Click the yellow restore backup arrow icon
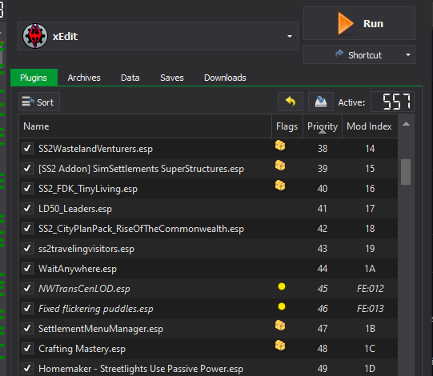433x376 pixels. tap(291, 102)
